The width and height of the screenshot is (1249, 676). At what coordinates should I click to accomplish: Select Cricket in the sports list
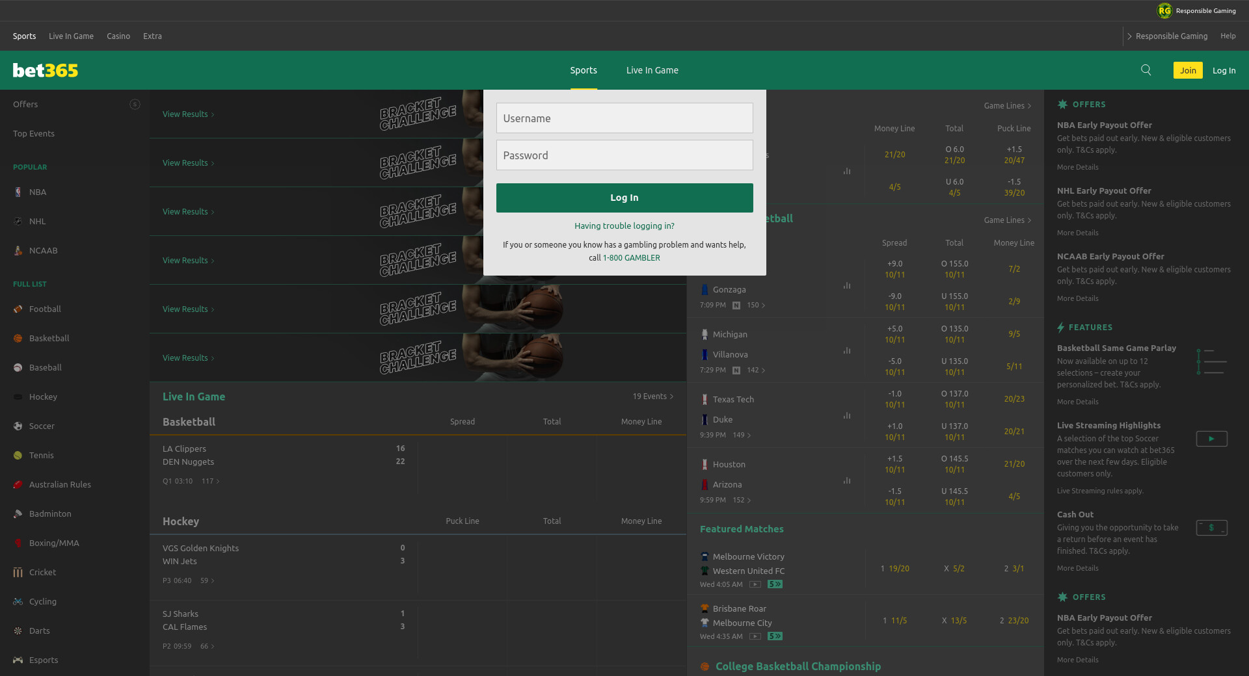point(42,572)
